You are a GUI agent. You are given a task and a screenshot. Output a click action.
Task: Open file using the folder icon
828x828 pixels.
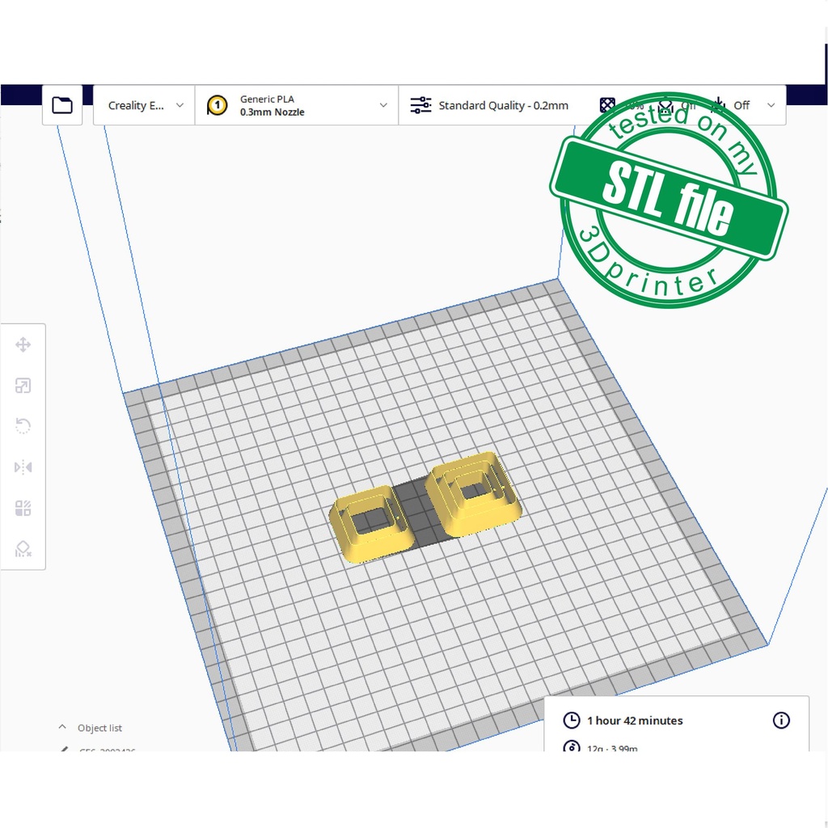[62, 105]
